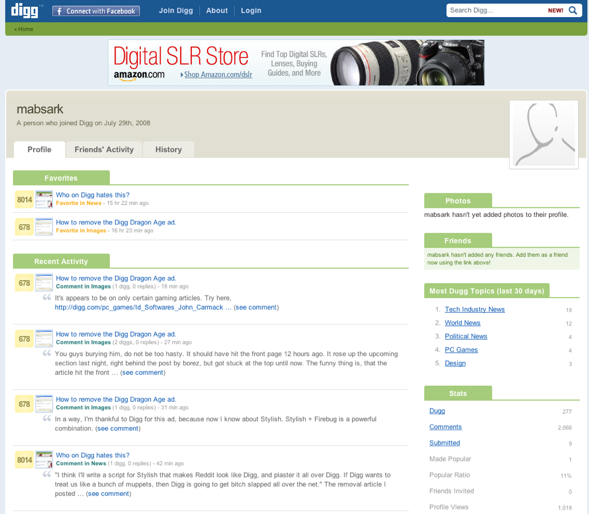The width and height of the screenshot is (589, 514).
Task: Open the Comments stats link
Action: coord(445,427)
